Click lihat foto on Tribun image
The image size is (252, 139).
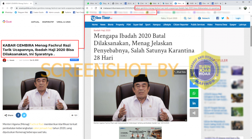tap(180, 72)
